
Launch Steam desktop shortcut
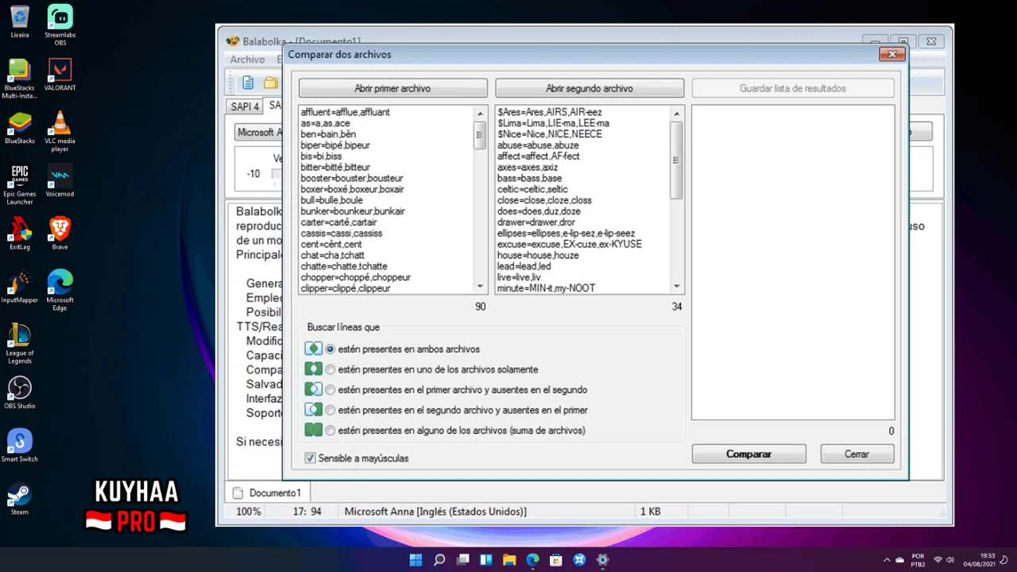[x=20, y=499]
